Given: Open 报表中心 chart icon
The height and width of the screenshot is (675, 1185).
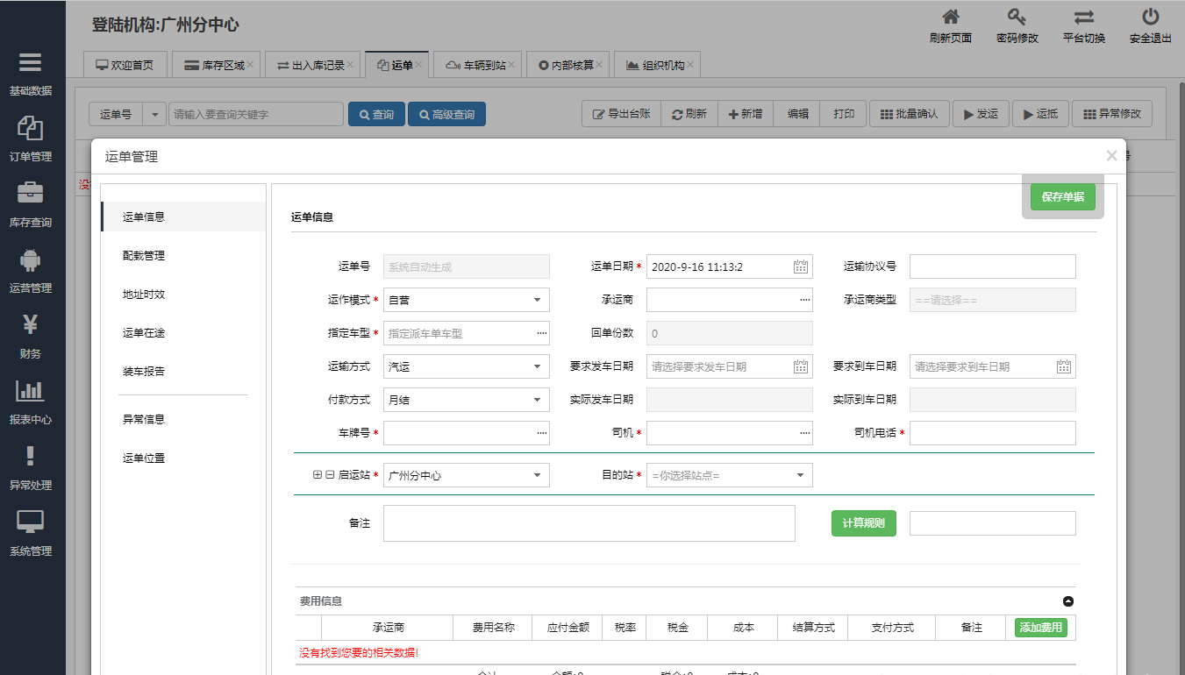Looking at the screenshot, I should (x=31, y=391).
